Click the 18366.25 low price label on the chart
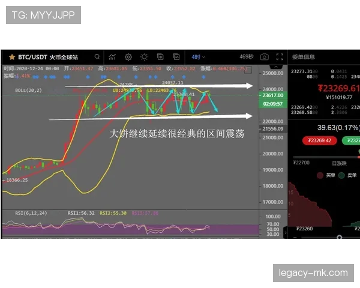This screenshot has height=288, width=360. (x=17, y=180)
